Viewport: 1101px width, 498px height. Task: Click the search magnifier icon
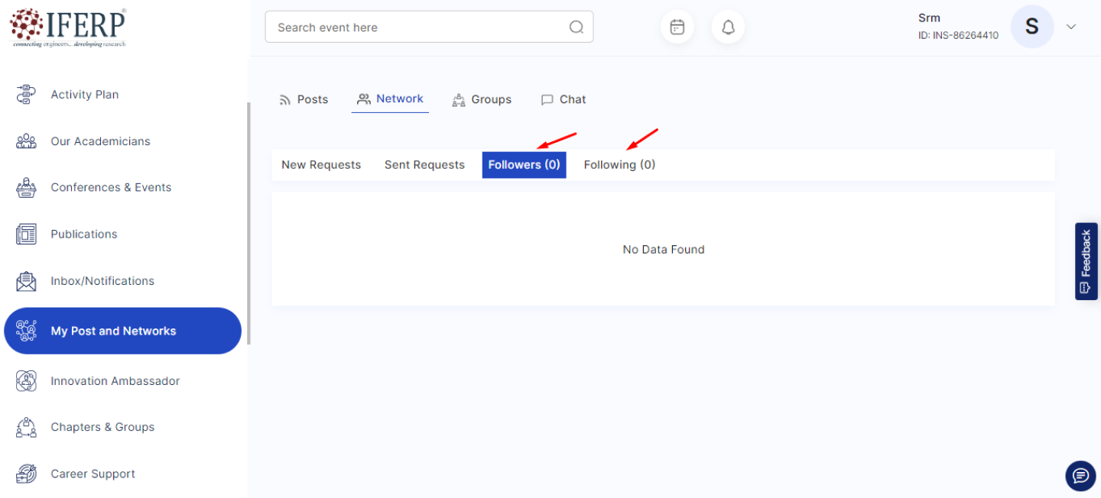pos(576,27)
